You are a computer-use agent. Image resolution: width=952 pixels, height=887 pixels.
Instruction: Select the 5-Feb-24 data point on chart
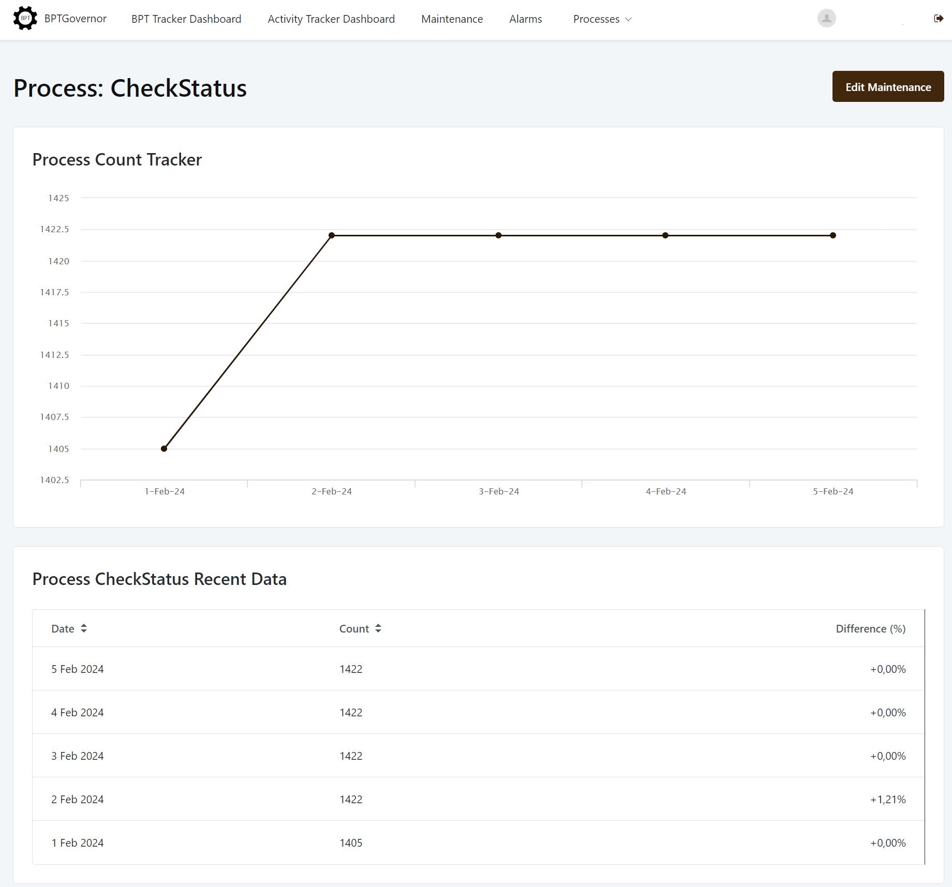coord(832,235)
